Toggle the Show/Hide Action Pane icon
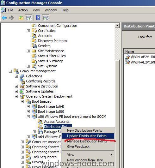The image size is (155, 168). coord(46,18)
